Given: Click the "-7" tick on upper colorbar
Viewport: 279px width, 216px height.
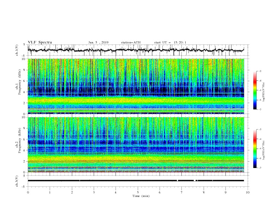Looking at the screenshot, I should pyautogui.click(x=260, y=109).
